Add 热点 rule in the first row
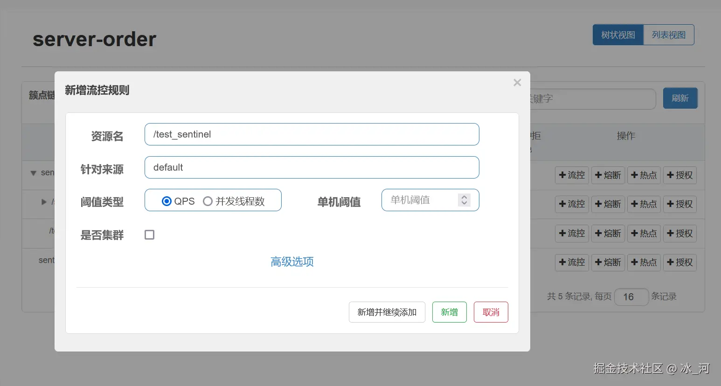The height and width of the screenshot is (386, 721). click(x=644, y=175)
